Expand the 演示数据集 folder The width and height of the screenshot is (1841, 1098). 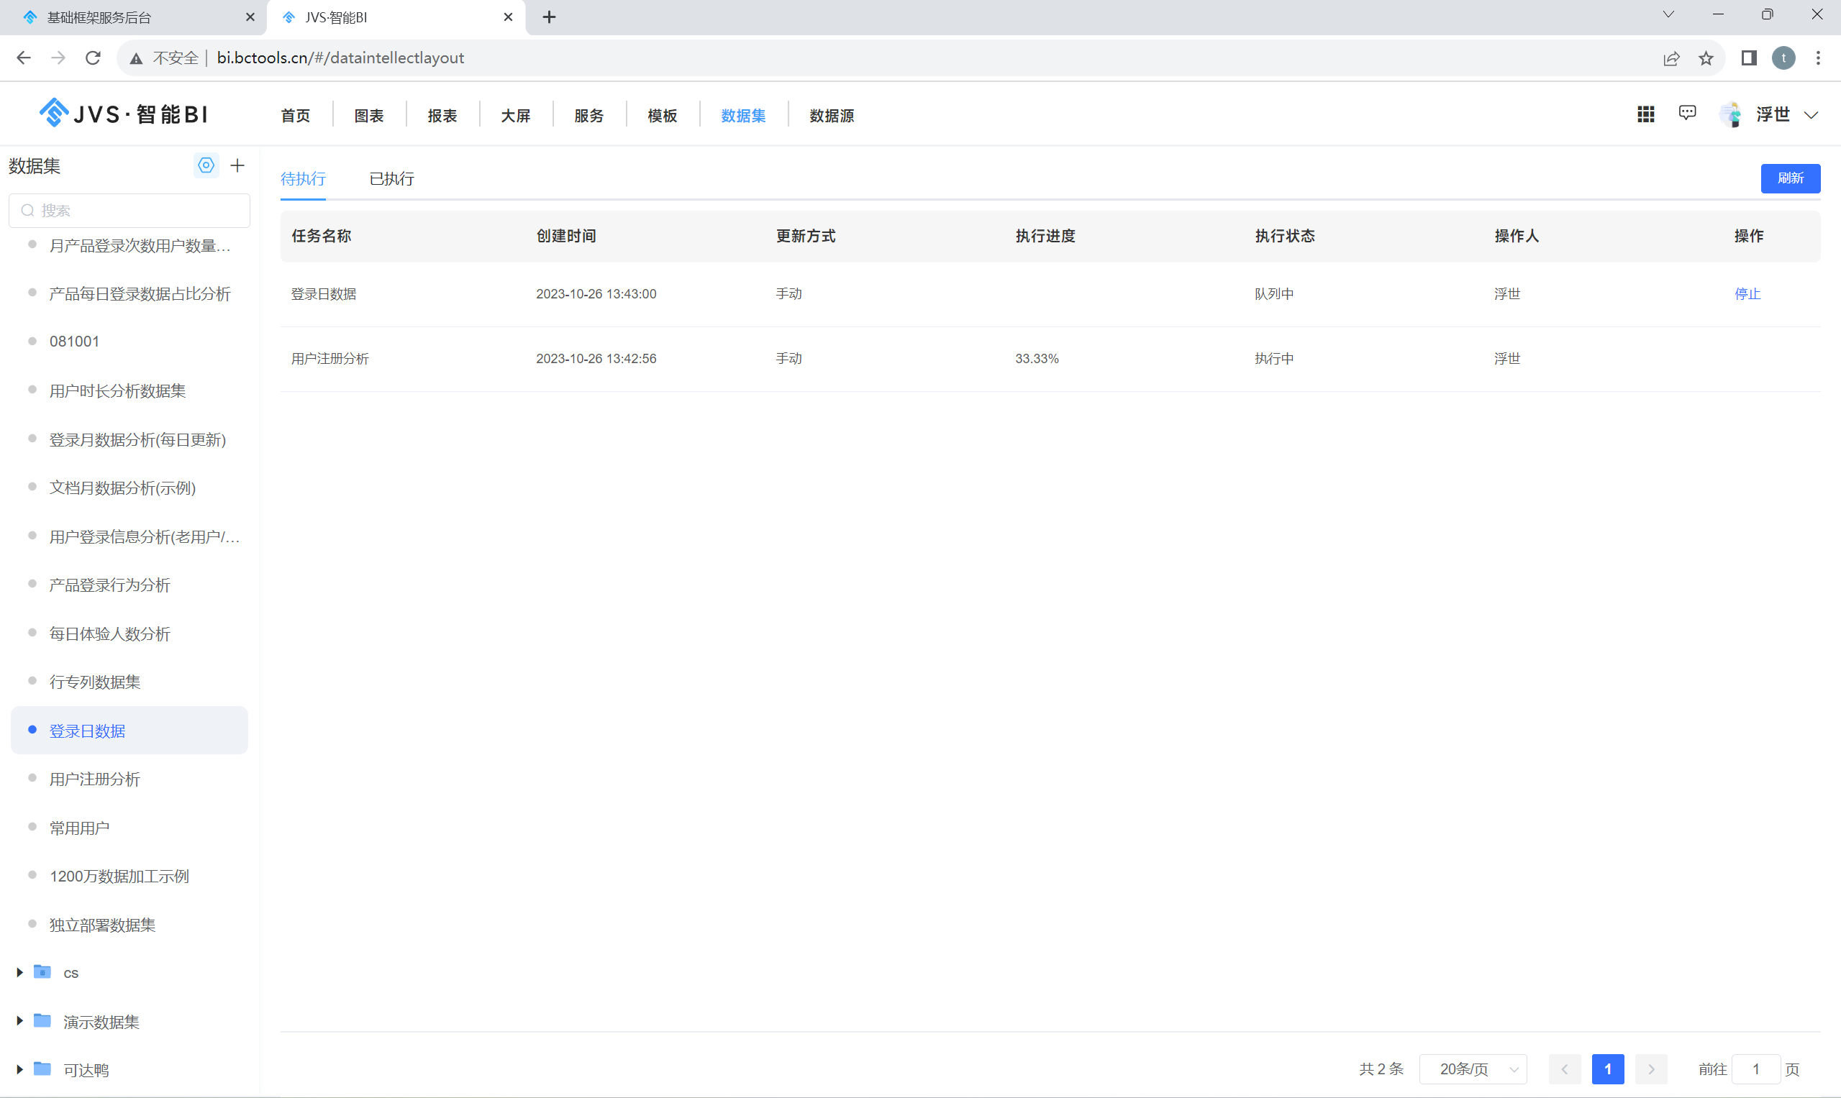(x=19, y=1021)
